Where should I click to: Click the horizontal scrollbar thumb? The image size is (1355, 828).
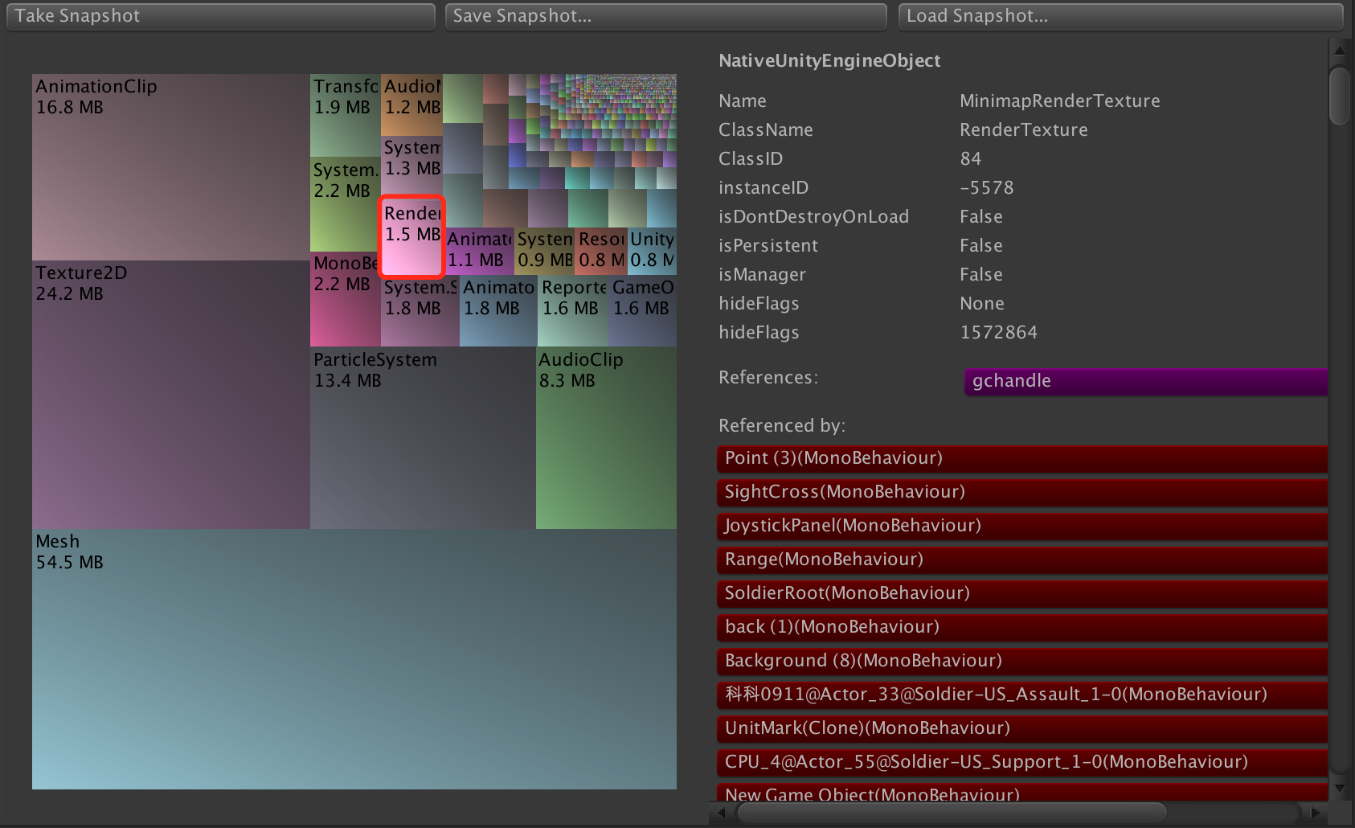click(952, 813)
